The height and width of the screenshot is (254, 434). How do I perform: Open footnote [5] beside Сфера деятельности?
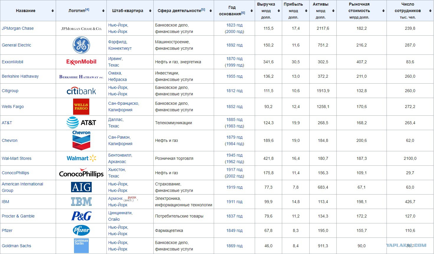(x=203, y=9)
